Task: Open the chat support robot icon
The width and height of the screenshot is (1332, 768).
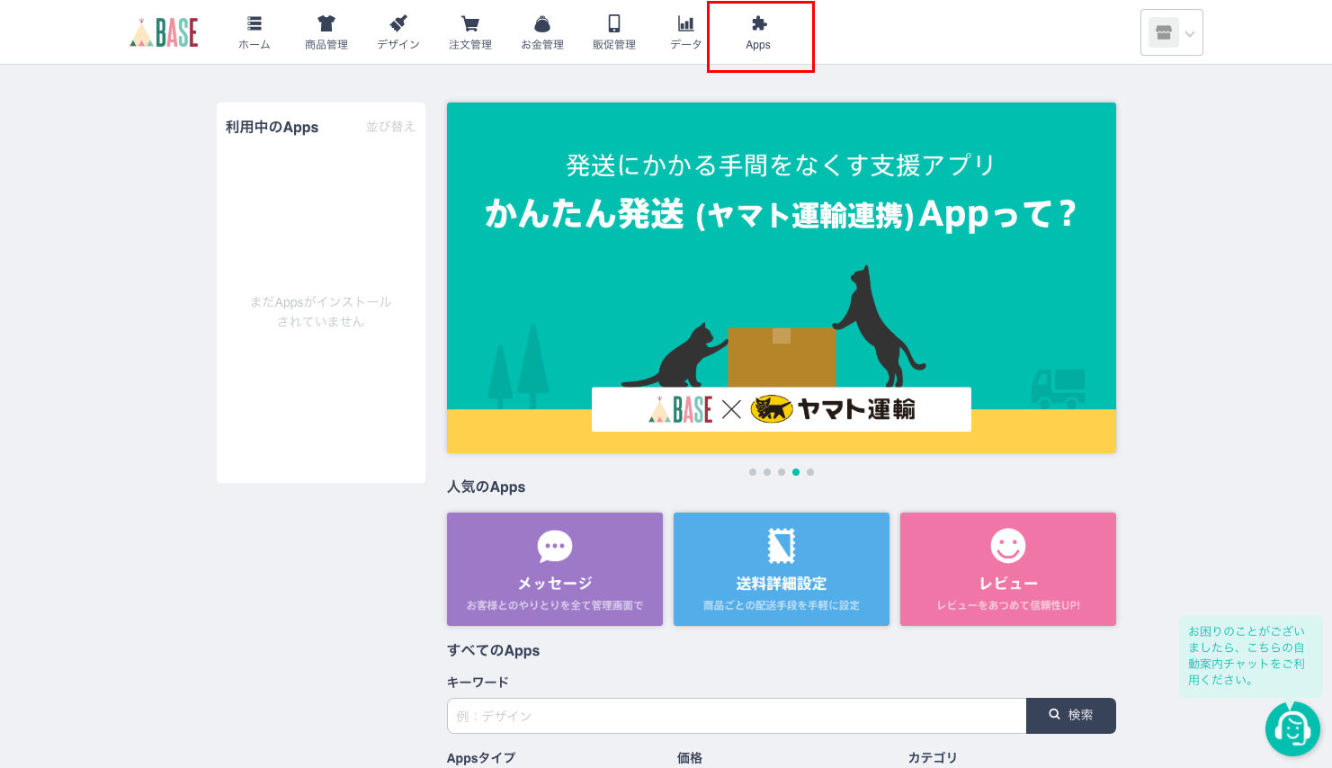Action: (1292, 728)
